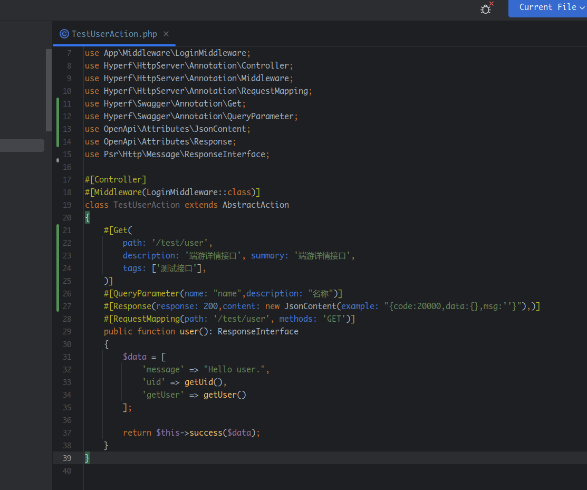Click 'QueryParameter' in the use statement on line 12
Image resolution: width=587 pixels, height=490 pixels.
[x=261, y=117]
